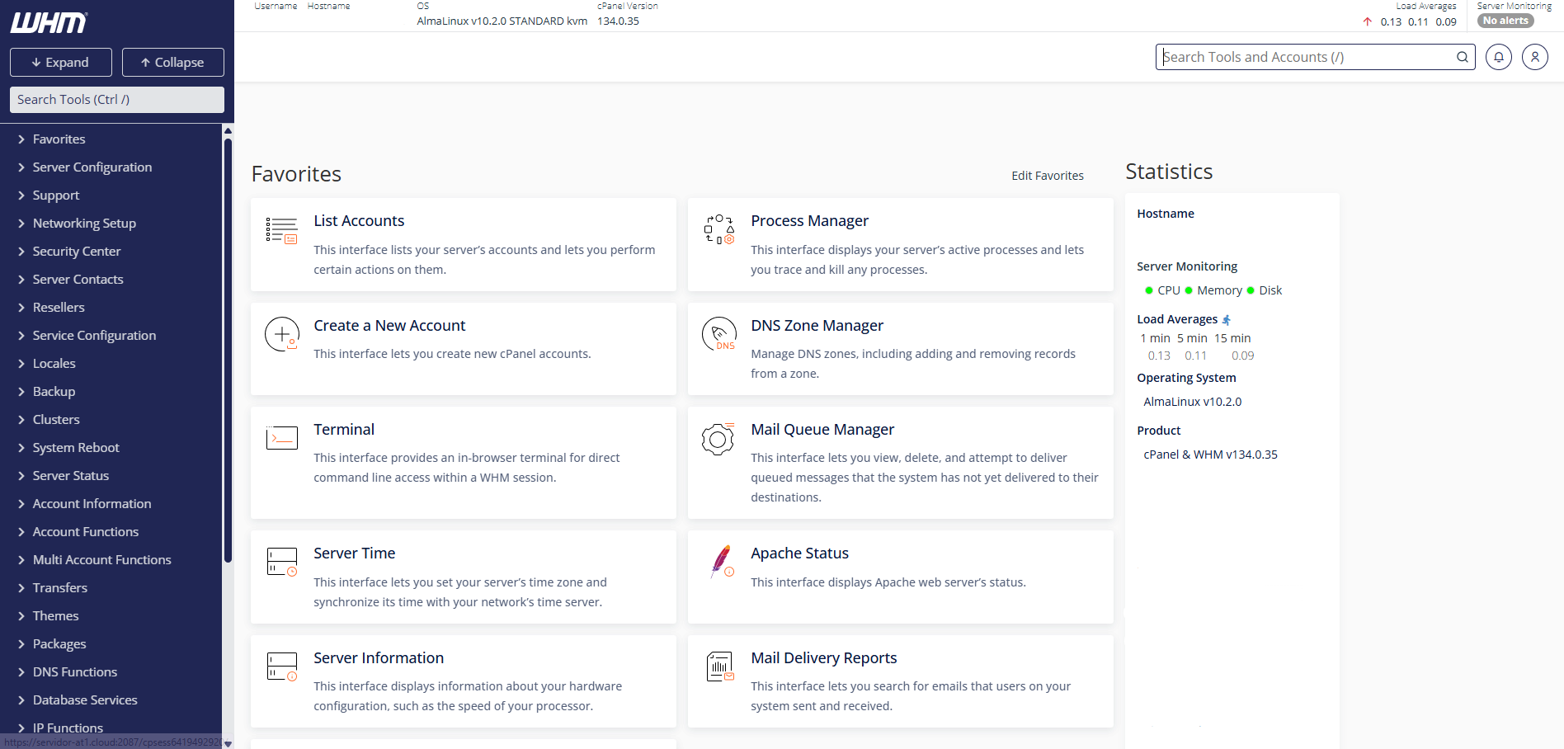
Task: Click the Edit Favorites link
Action: [x=1048, y=176]
